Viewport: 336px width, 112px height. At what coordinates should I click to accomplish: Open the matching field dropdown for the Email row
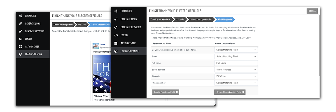pyautogui.click(x=236, y=56)
